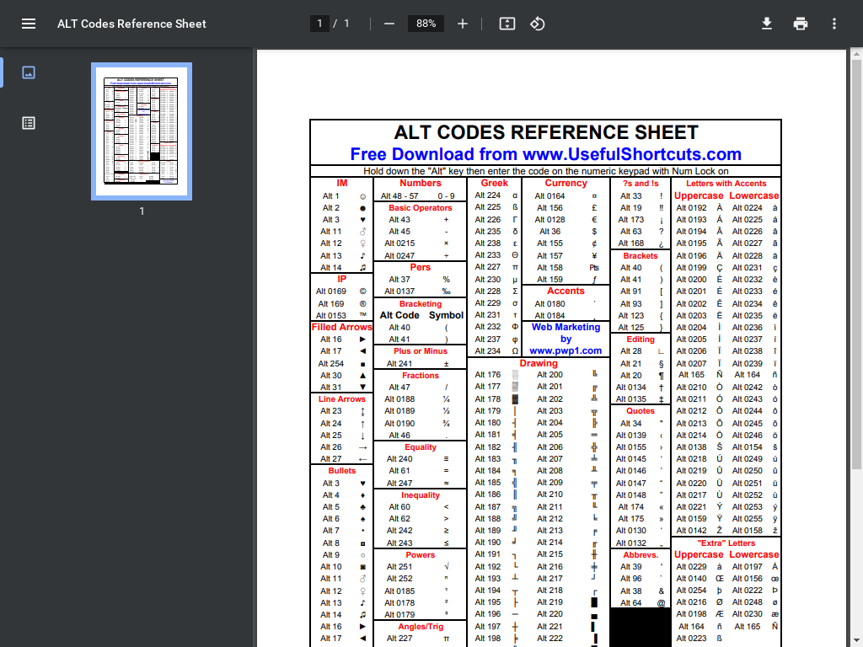
Task: Click the 'Angles/Trig' heading
Action: (420, 627)
